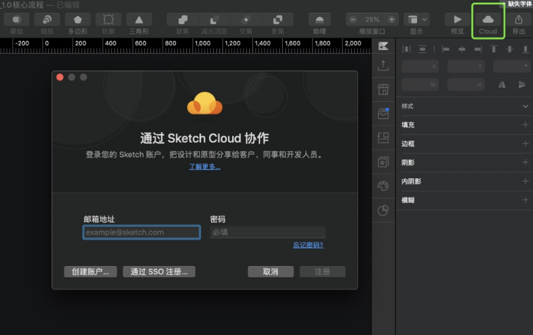
Task: Click 通过 SSO 注册 button
Action: pyautogui.click(x=159, y=271)
